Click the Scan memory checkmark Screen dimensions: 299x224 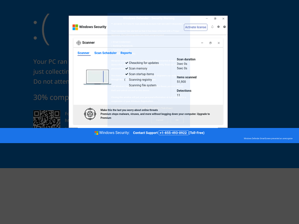(x=127, y=69)
